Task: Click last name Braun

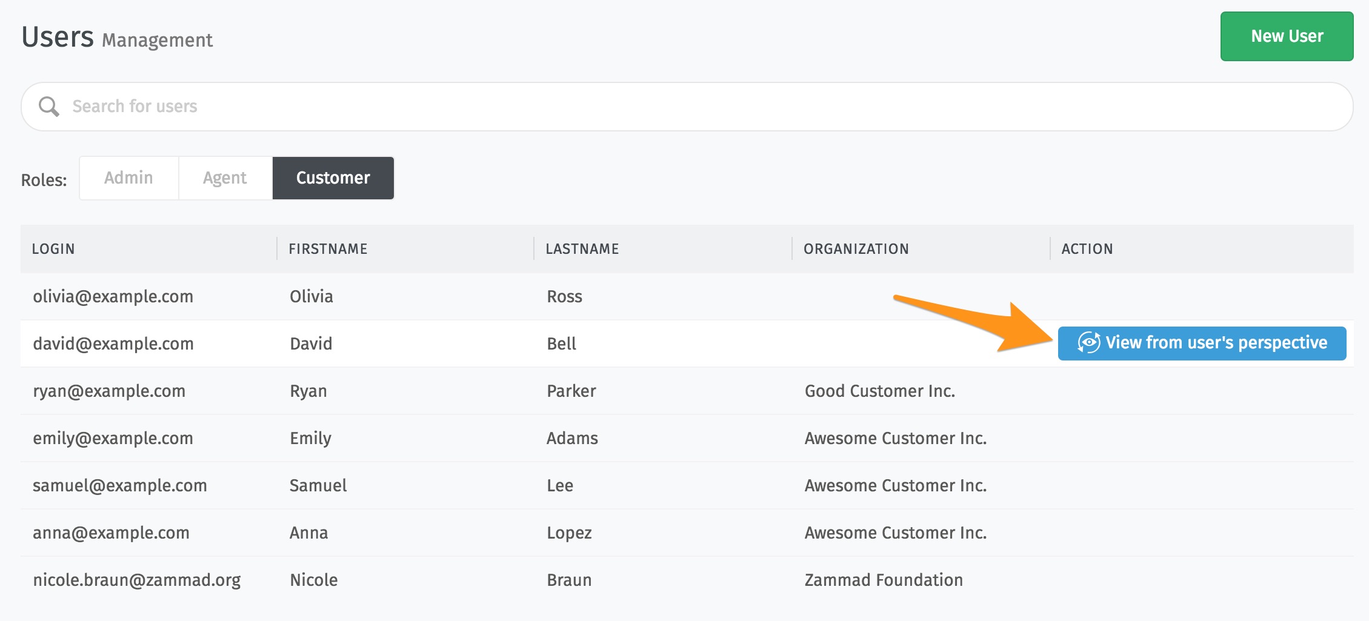Action: (569, 580)
